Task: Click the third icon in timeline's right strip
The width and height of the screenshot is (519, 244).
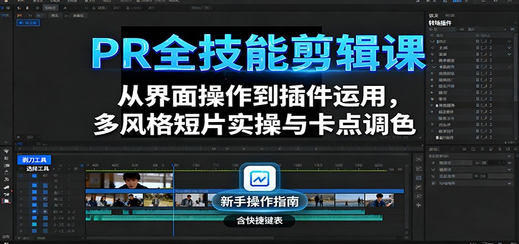Action: (x=418, y=178)
